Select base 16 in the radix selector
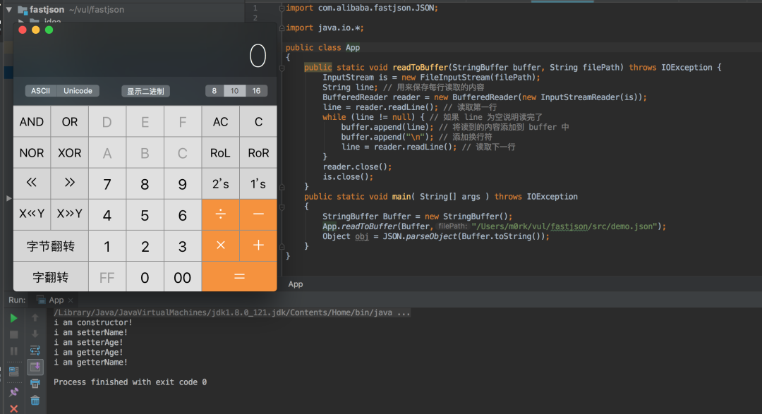Screen dimensions: 762x414 coord(257,91)
